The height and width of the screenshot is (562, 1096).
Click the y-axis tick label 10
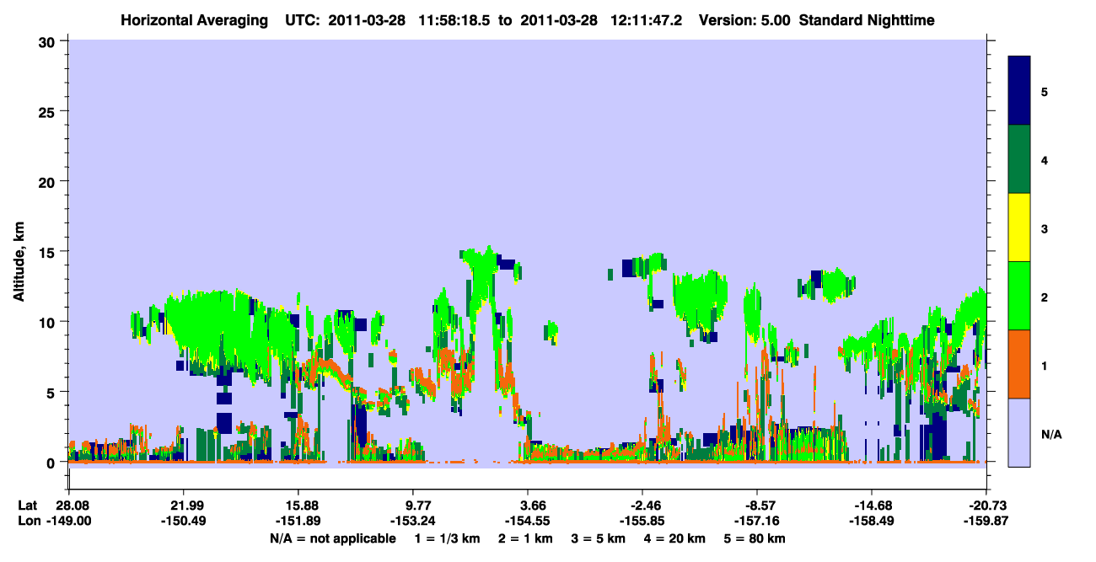click(49, 322)
